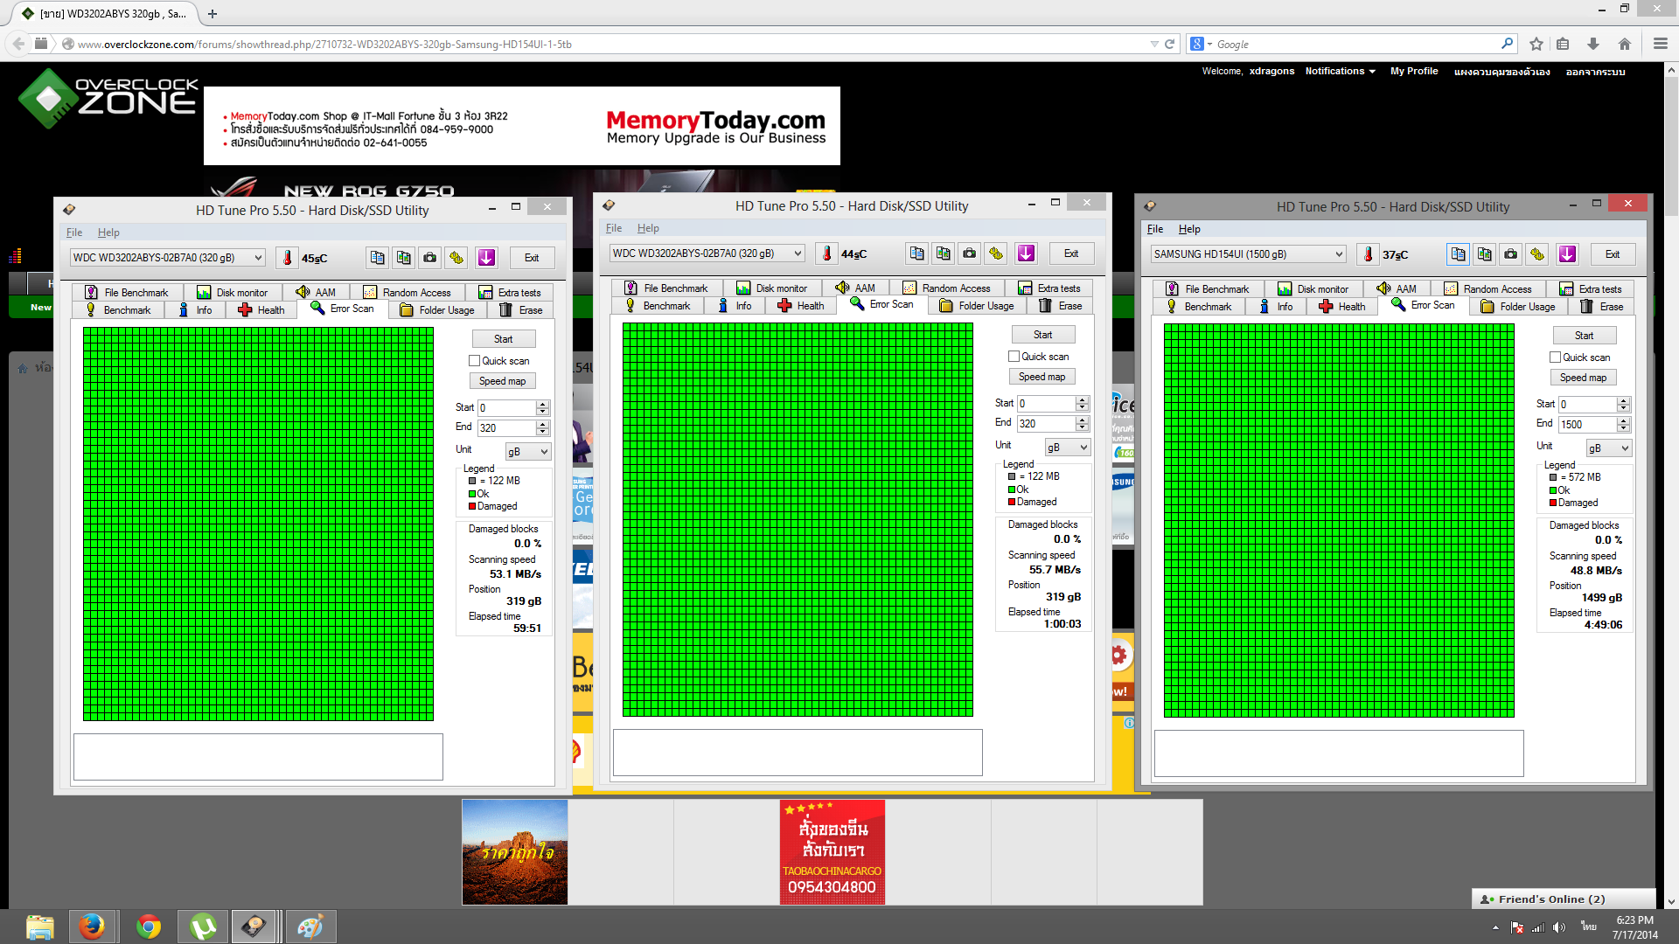
Task: Check Quick scan in the 45°C window
Action: click(475, 361)
